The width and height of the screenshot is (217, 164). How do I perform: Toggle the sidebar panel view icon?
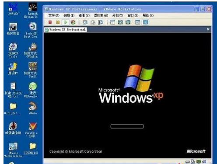[x=112, y=22]
